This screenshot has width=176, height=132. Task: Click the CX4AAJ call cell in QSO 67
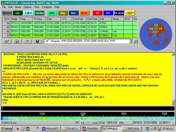(105, 36)
